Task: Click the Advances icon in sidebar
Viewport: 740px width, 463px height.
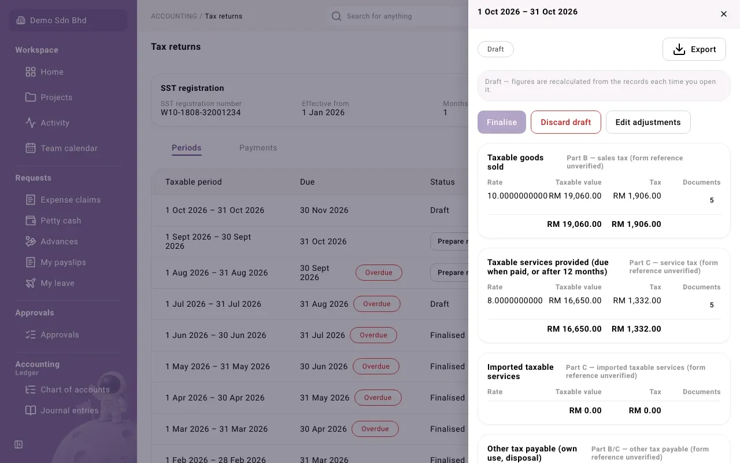Action: (31, 241)
